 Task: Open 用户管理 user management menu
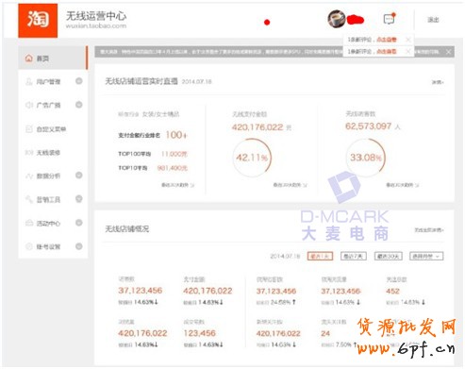click(53, 81)
